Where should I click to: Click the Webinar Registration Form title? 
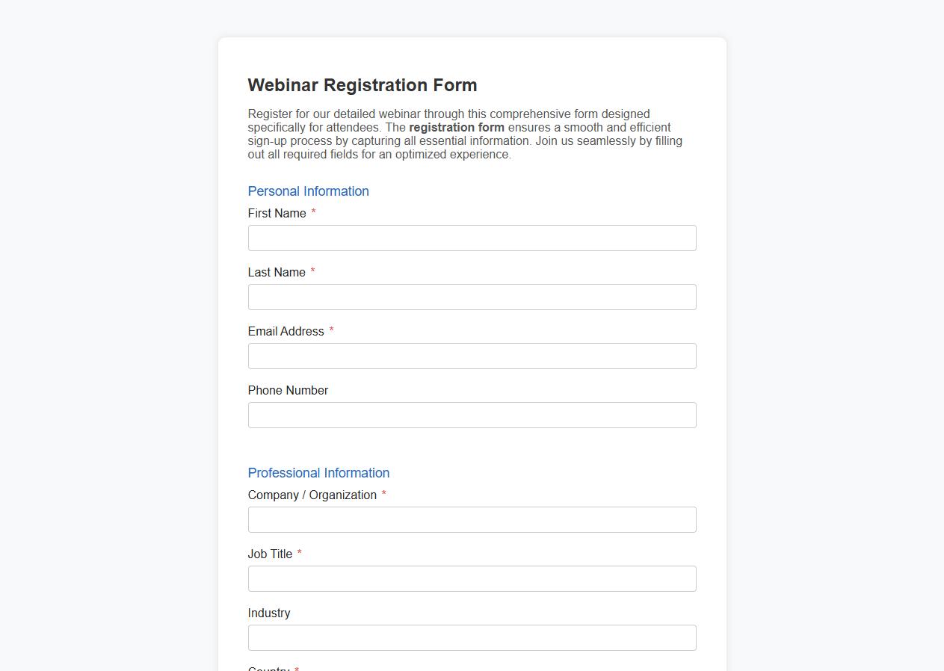(362, 85)
